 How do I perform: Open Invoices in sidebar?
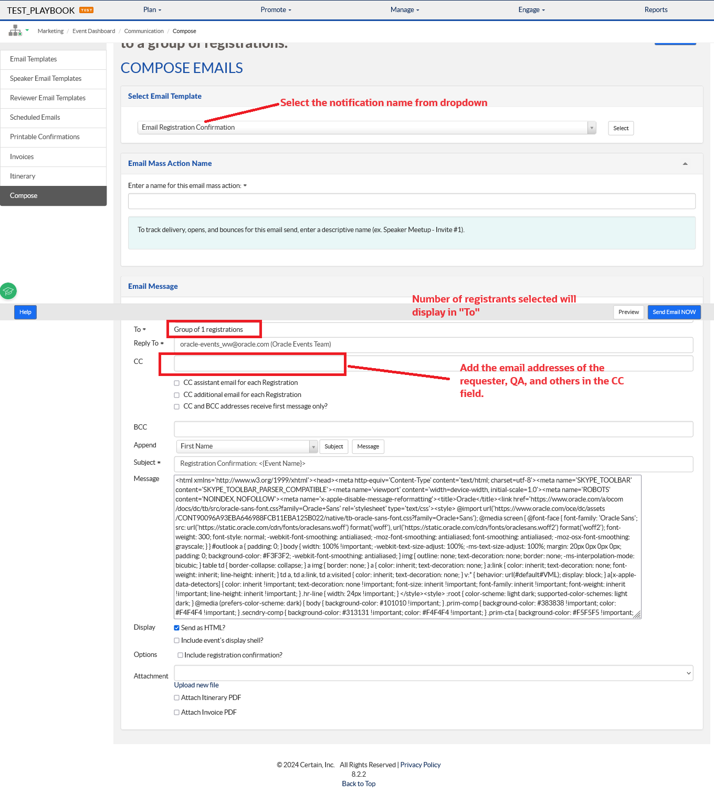(53, 157)
